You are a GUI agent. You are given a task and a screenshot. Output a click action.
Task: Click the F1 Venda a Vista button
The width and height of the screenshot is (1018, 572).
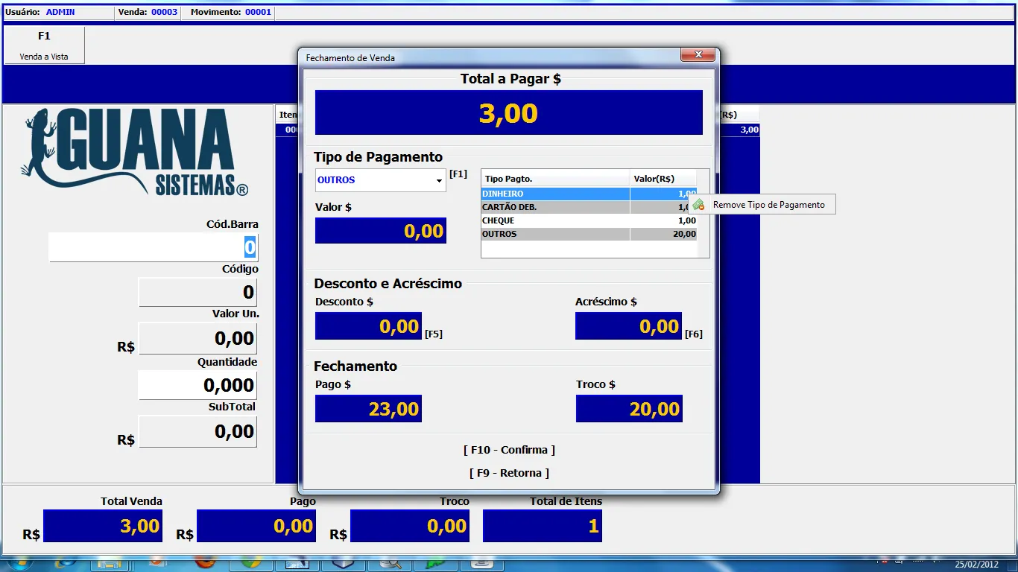44,45
